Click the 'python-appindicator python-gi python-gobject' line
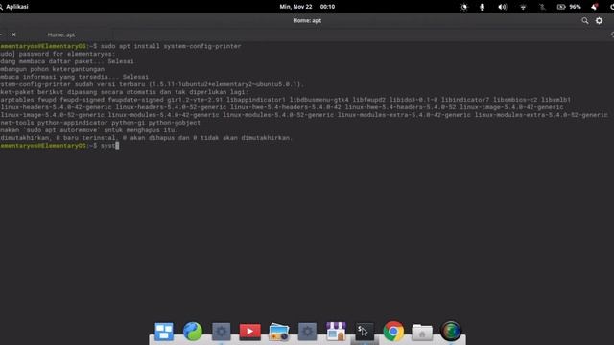Screen dimensions: 614x345 coord(100,123)
